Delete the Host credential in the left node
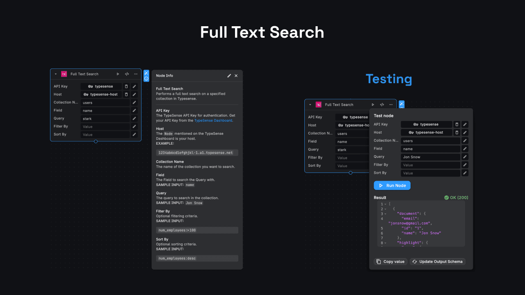525x295 pixels. (x=126, y=94)
